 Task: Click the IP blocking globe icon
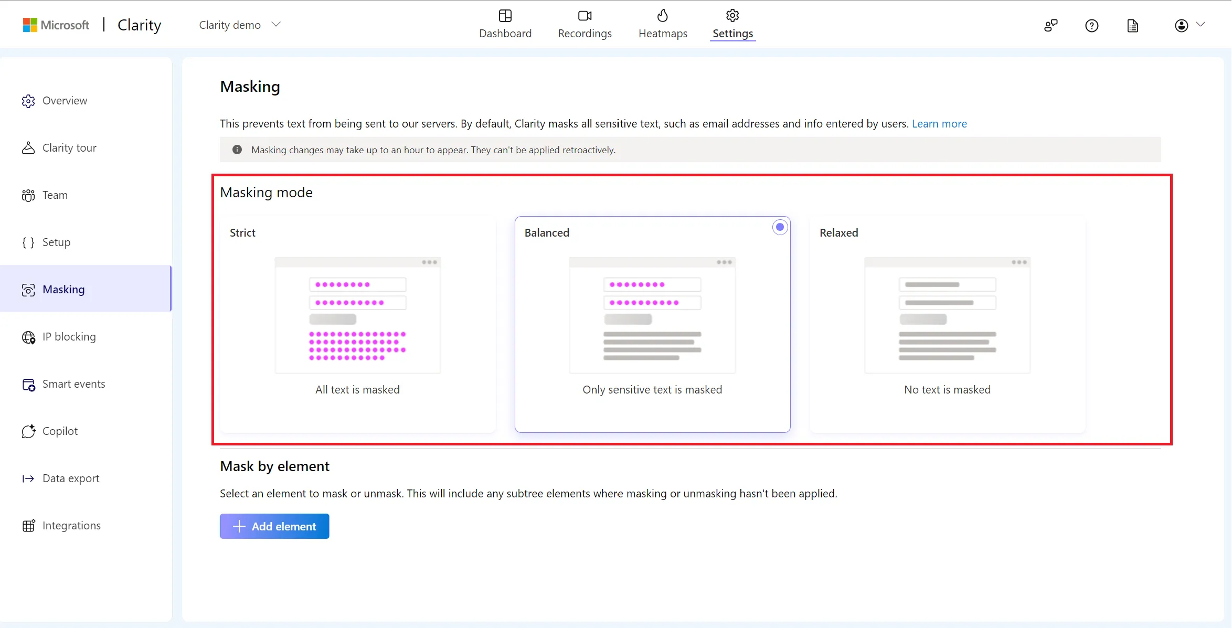pyautogui.click(x=28, y=337)
